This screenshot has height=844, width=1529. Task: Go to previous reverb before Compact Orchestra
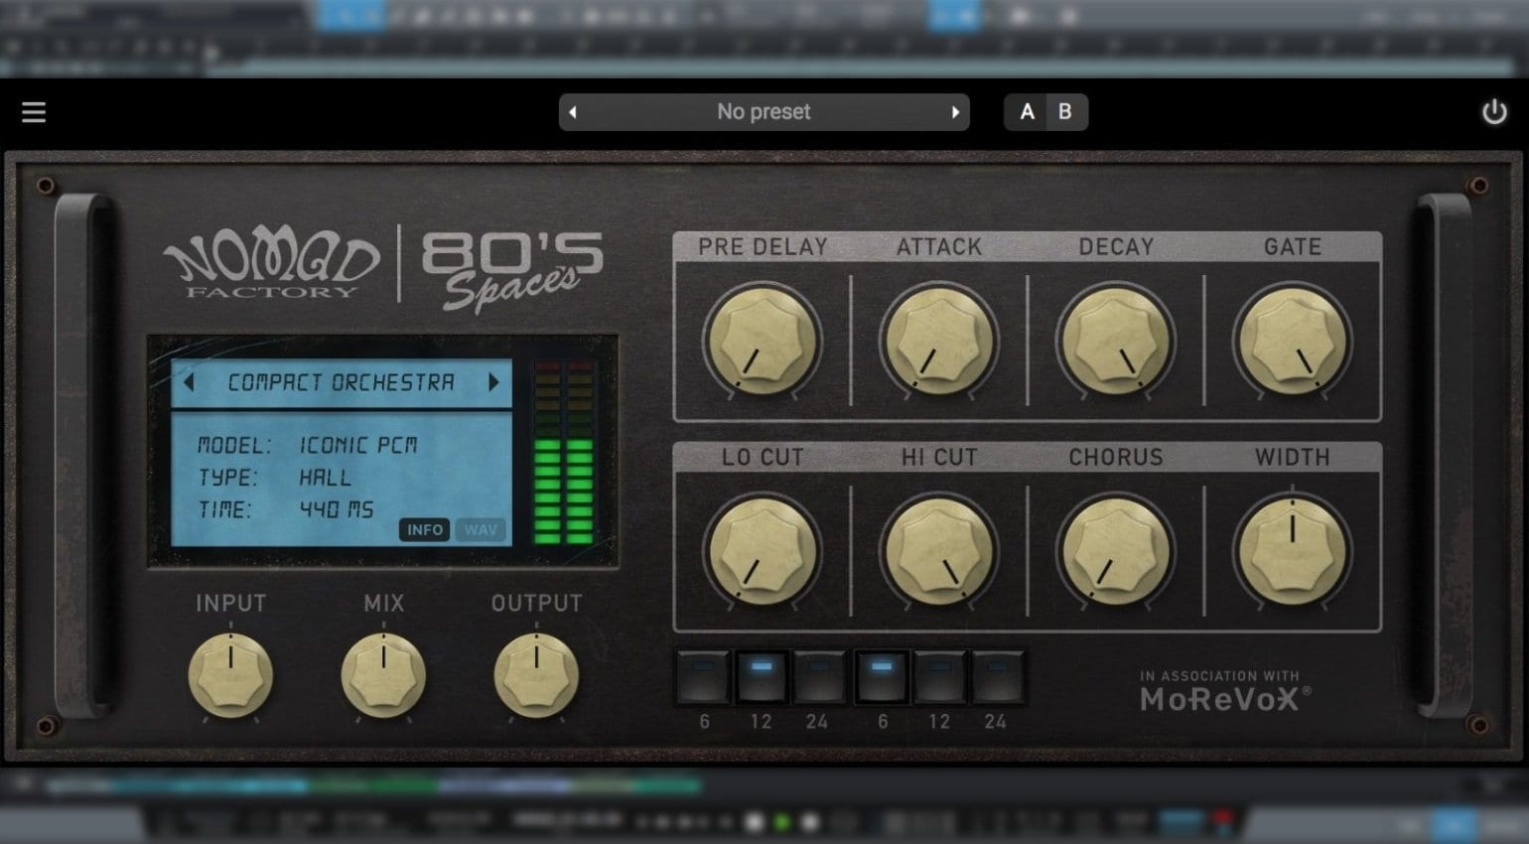(x=189, y=382)
